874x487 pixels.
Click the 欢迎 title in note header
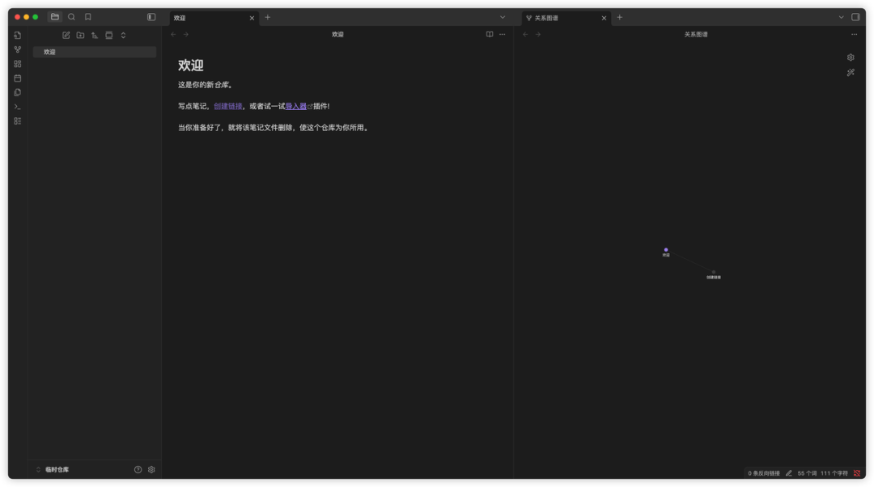[x=337, y=35]
